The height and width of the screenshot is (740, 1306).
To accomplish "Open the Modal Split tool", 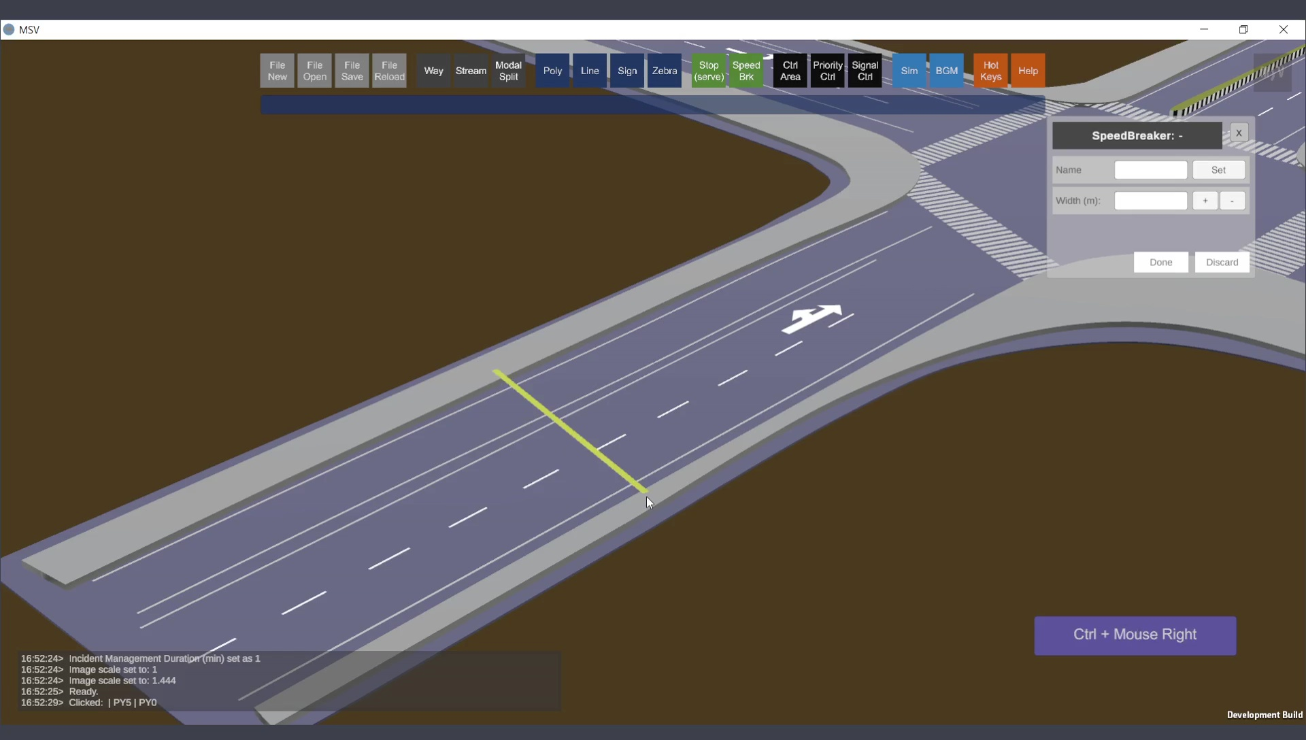I will 508,71.
